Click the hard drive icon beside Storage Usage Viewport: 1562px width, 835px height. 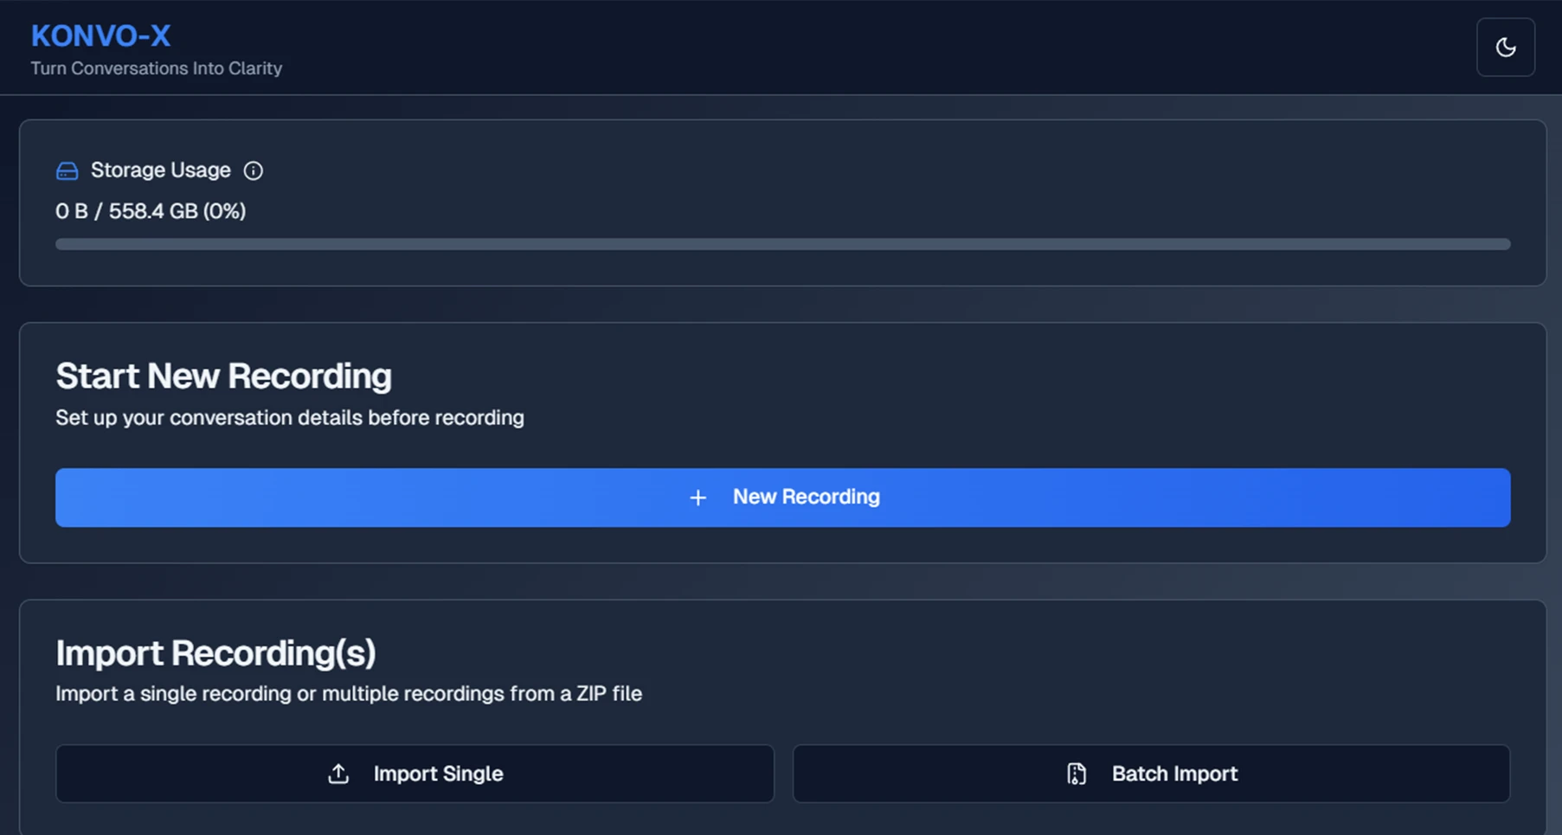67,170
